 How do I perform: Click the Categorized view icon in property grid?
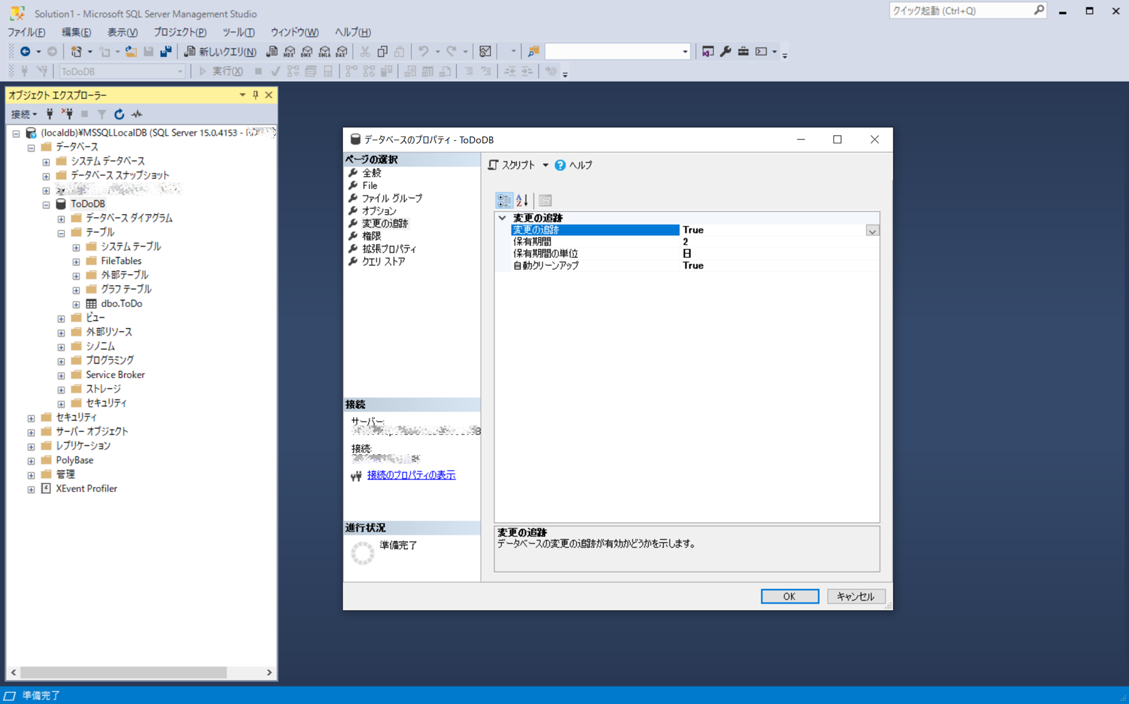[504, 200]
